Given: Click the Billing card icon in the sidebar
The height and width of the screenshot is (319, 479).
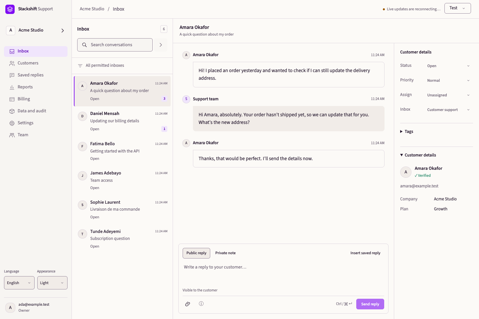Looking at the screenshot, I should (x=12, y=99).
